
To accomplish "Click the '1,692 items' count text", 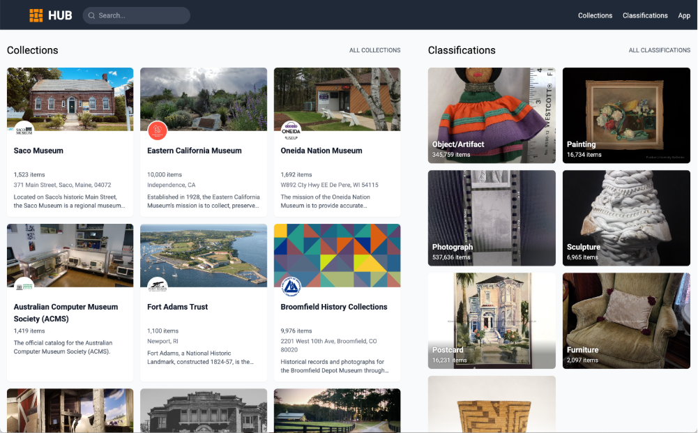I will click(296, 174).
